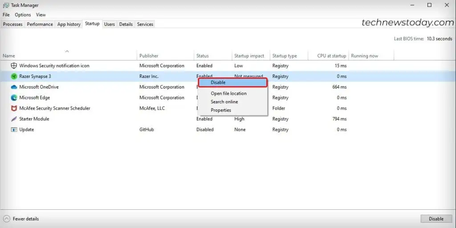Click the McAfee, LLC publisher cell
The width and height of the screenshot is (456, 228).
(x=152, y=108)
